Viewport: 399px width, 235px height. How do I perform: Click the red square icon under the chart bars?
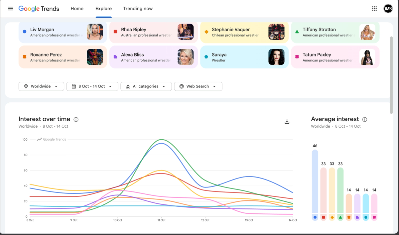324,217
